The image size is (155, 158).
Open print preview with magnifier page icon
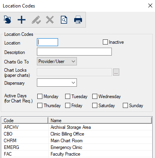(64, 20)
